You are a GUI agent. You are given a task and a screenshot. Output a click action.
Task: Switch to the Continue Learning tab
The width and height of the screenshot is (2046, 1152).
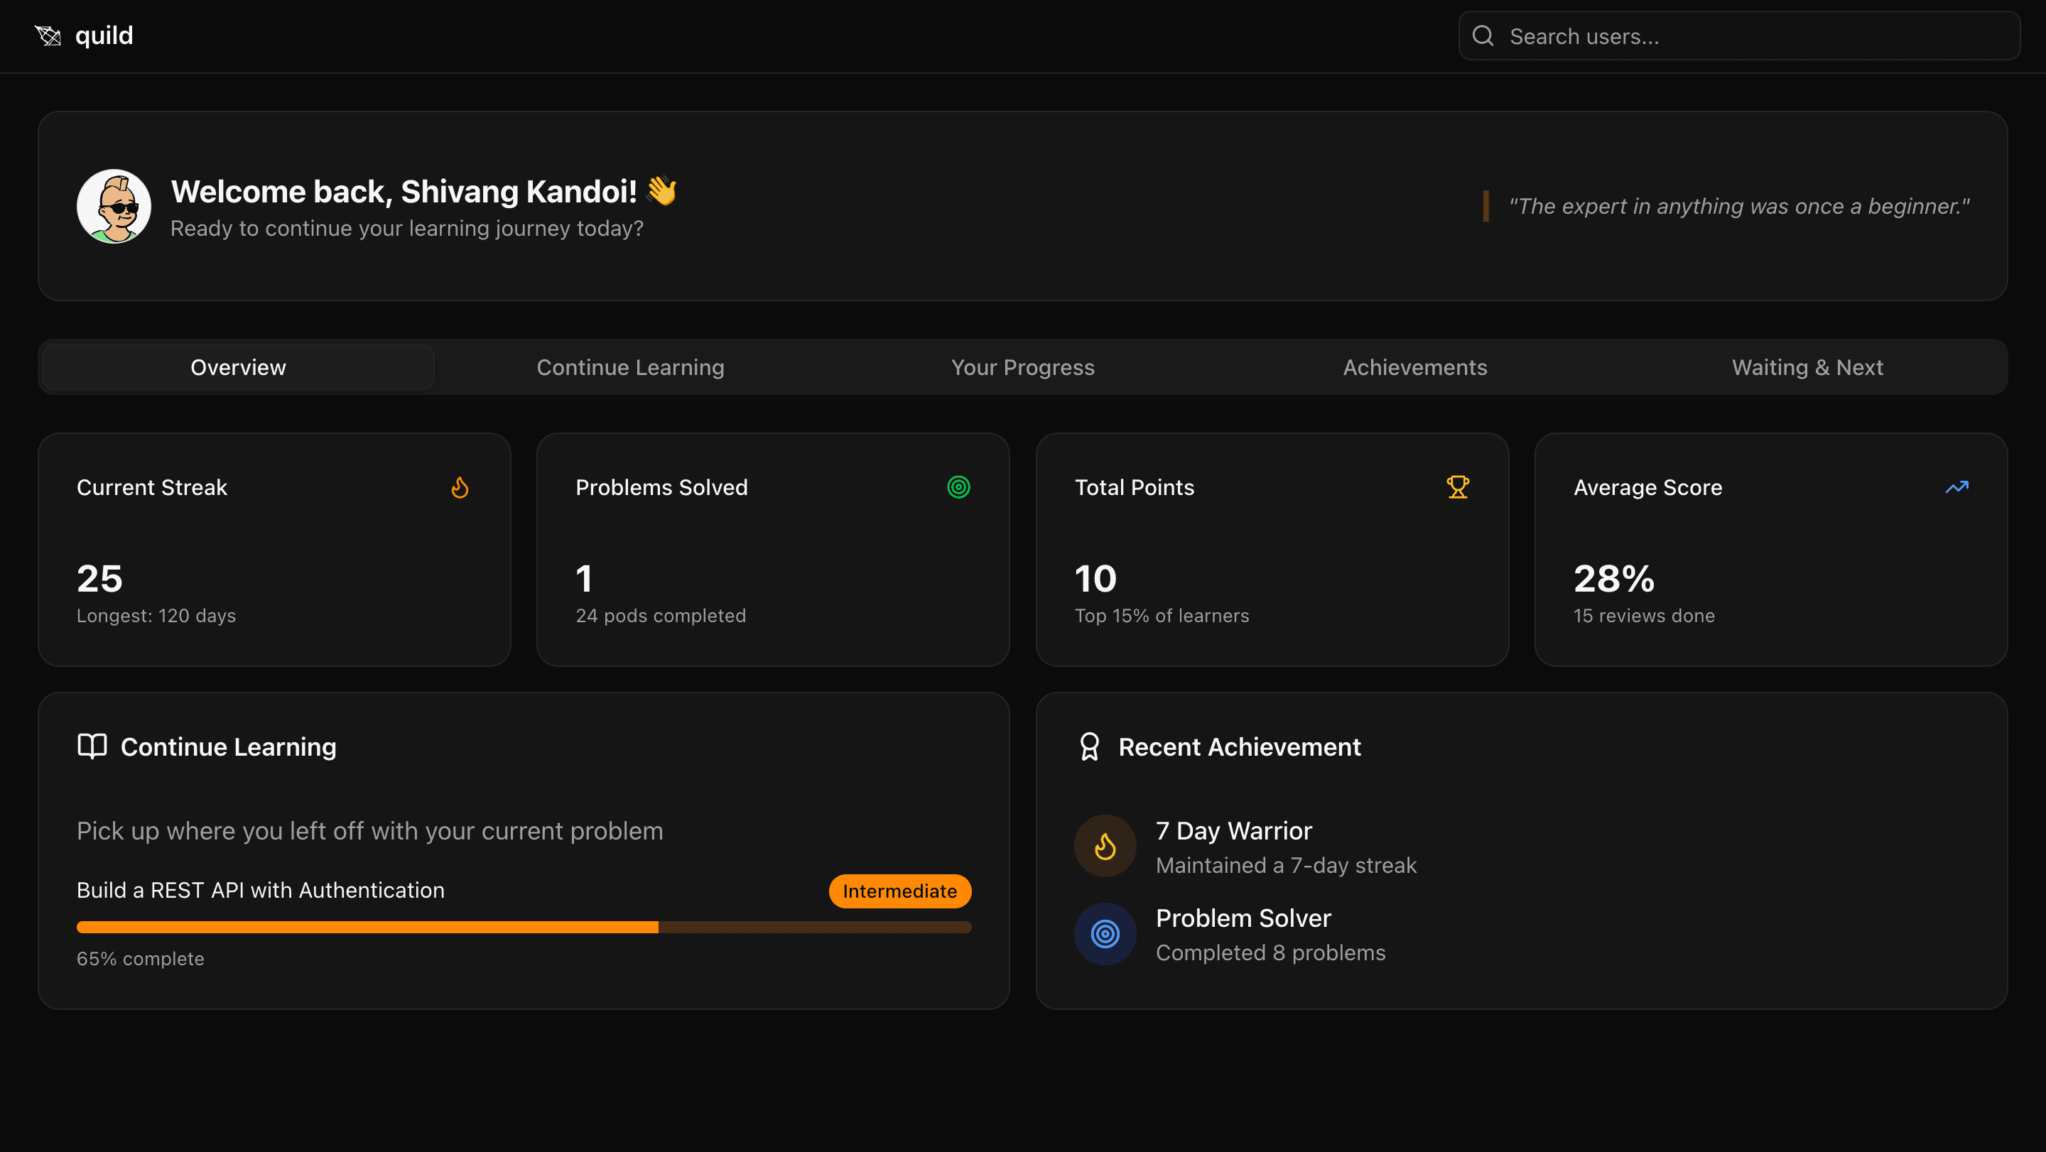630,366
